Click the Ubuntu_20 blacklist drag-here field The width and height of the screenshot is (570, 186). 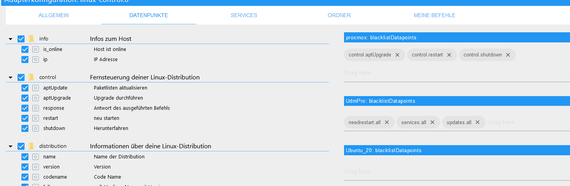tap(457, 172)
